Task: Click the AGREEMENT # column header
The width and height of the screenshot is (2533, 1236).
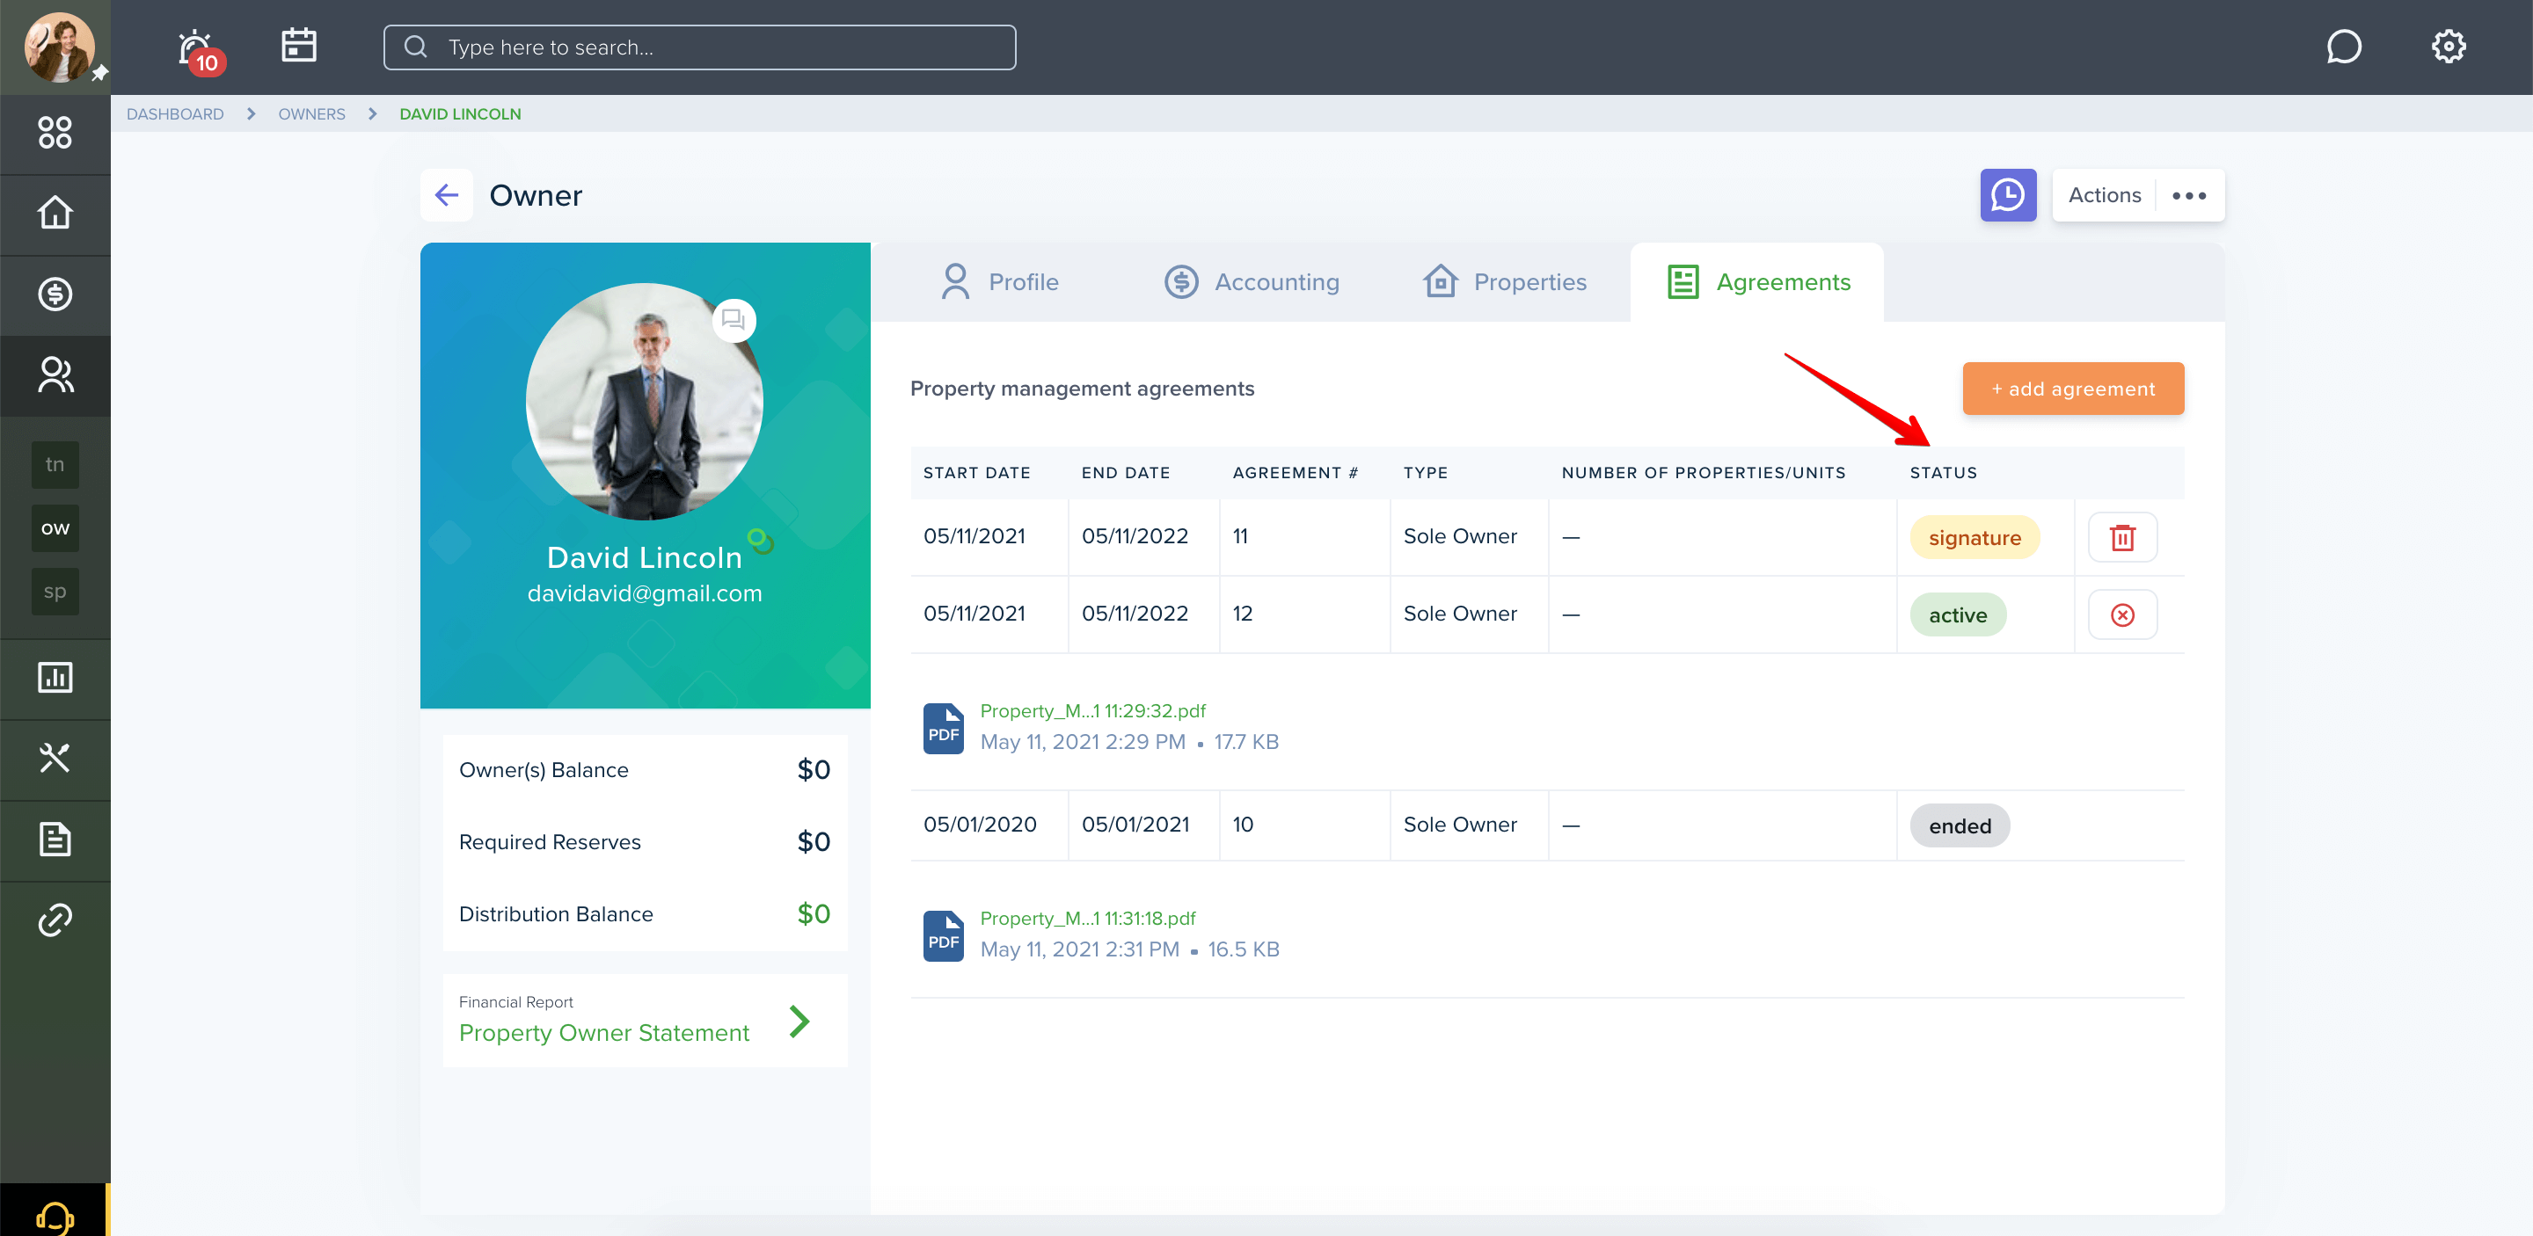Action: click(x=1295, y=473)
